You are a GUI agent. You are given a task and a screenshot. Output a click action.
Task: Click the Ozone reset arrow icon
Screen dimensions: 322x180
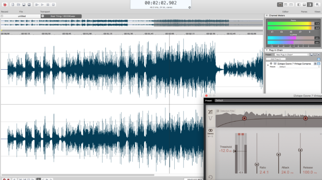tap(211, 177)
